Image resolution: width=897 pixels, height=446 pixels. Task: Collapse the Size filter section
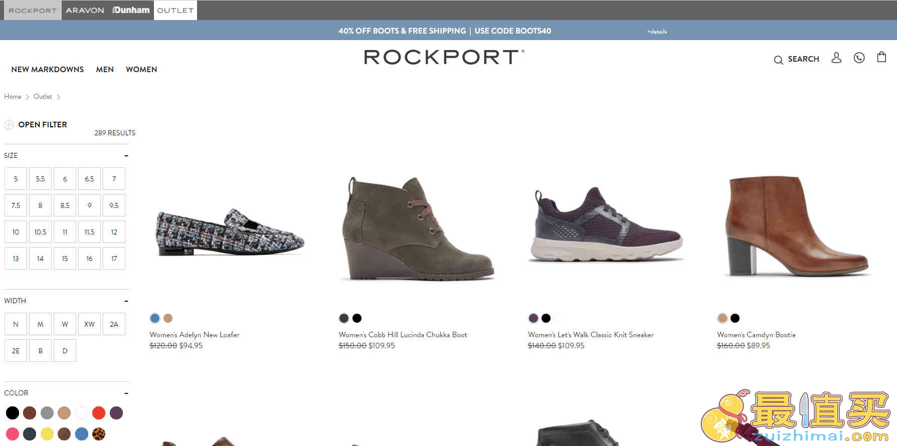point(126,156)
